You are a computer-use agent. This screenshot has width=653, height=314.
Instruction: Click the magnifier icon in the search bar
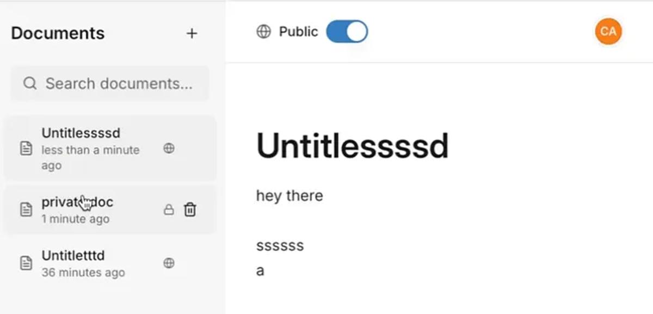pos(29,83)
